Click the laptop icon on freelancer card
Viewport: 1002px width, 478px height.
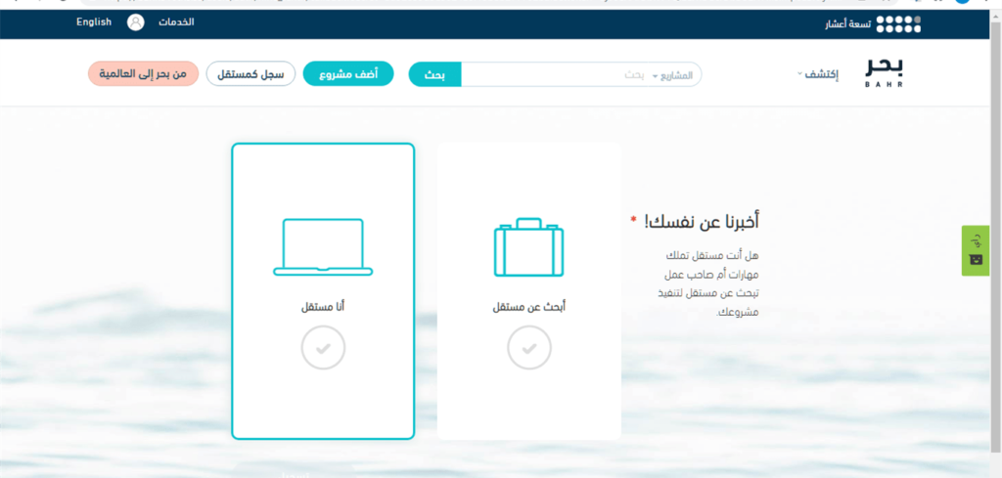click(323, 247)
